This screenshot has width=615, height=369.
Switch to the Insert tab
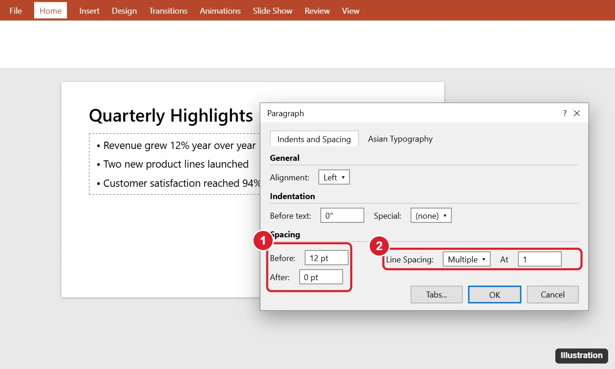coord(89,10)
